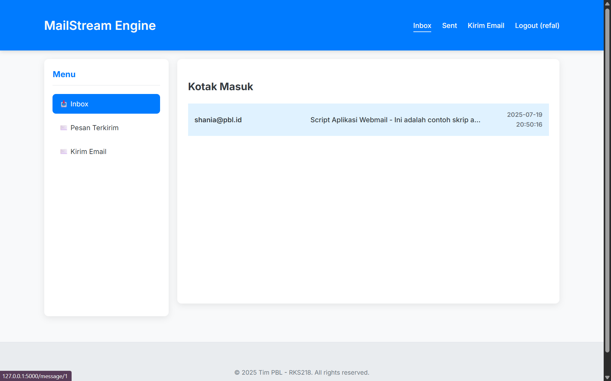Click the scrollbar up arrow
The image size is (611, 381).
coord(607,3)
